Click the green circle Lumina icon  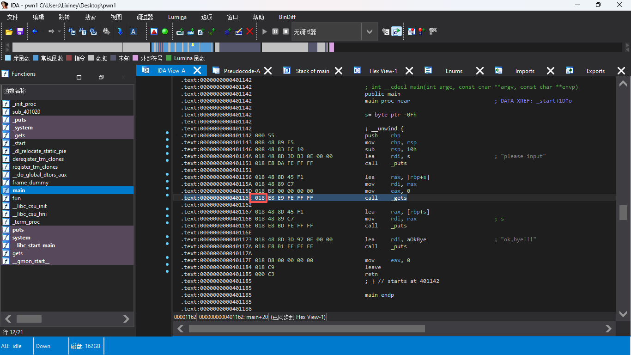pos(164,31)
